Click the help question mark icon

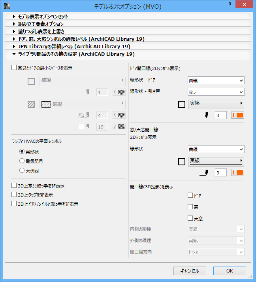click(x=230, y=5)
